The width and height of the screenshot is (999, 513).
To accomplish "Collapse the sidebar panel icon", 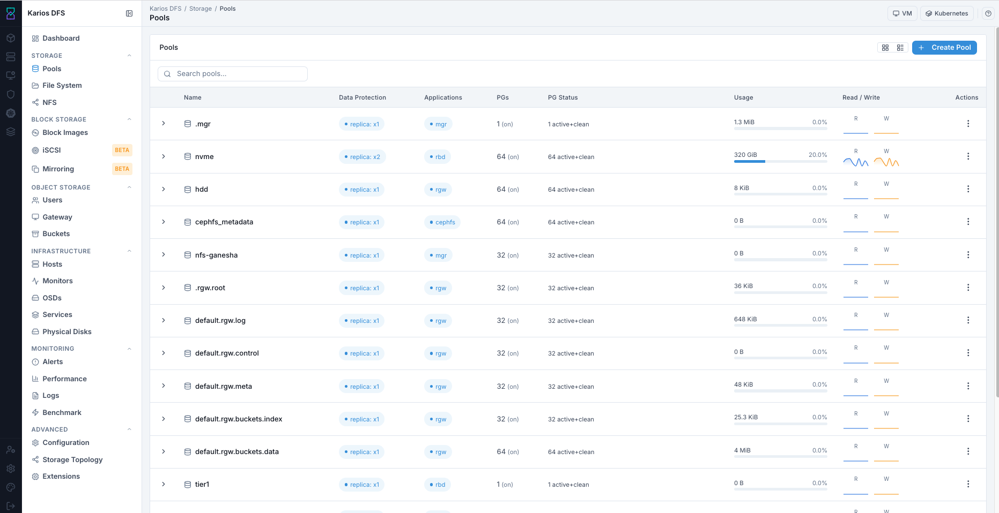I will (x=129, y=13).
